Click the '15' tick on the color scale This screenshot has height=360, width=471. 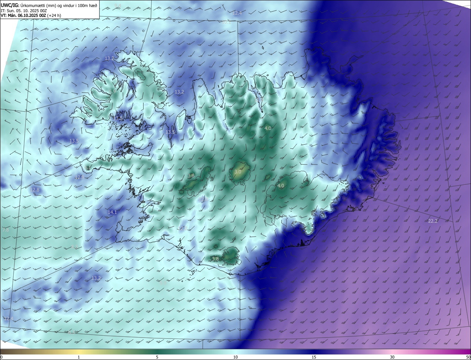click(x=314, y=357)
